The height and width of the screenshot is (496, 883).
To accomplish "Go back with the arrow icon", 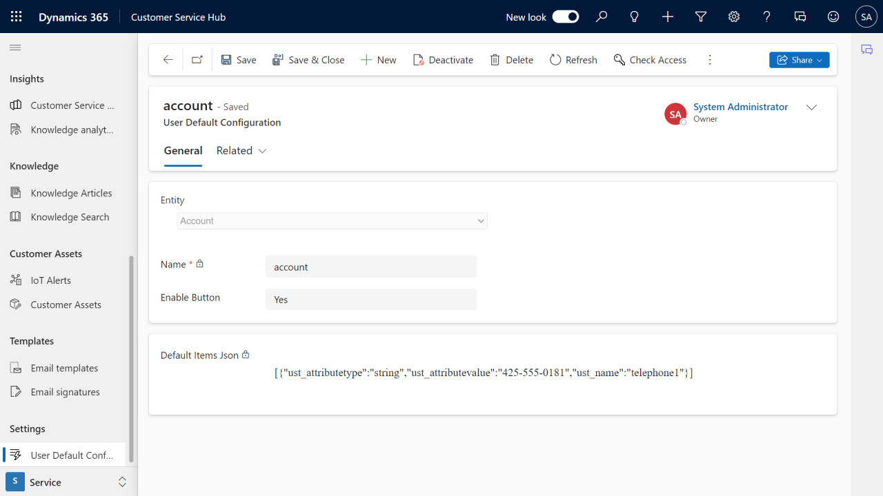I will 168,60.
